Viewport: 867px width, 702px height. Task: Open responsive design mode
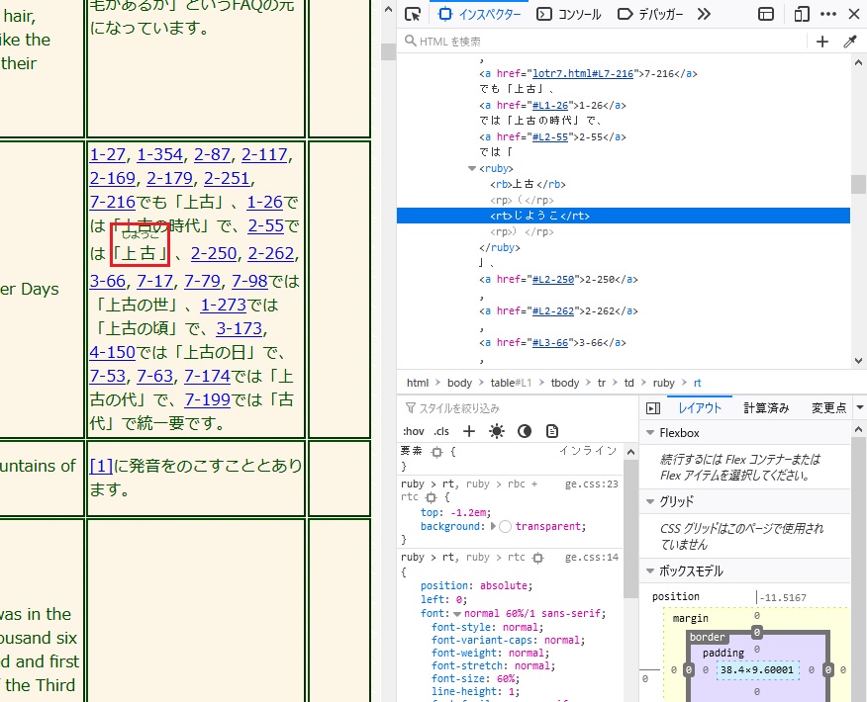(802, 15)
